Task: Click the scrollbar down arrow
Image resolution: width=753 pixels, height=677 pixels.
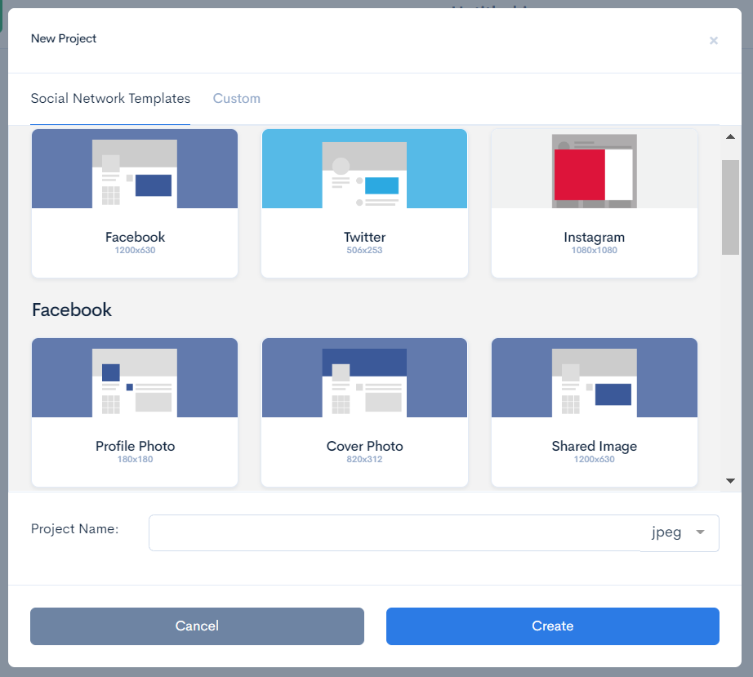Action: pyautogui.click(x=730, y=481)
